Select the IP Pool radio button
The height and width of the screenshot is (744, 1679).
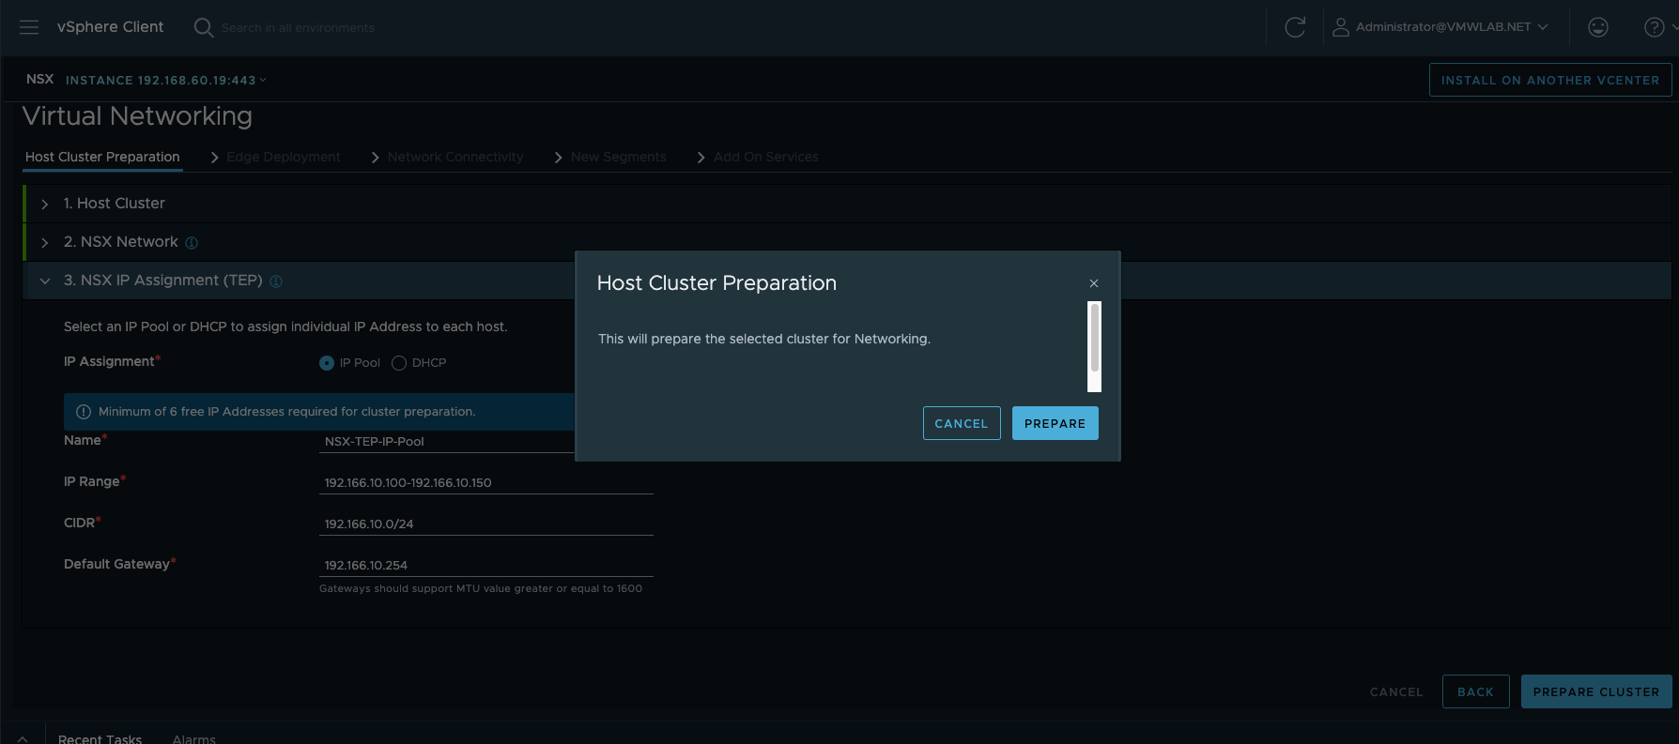(327, 363)
